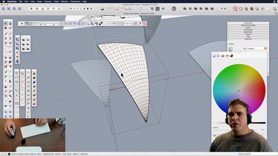Click red pencil icon in floating toolbar
Screen dimensions: 278x156
[140, 23]
